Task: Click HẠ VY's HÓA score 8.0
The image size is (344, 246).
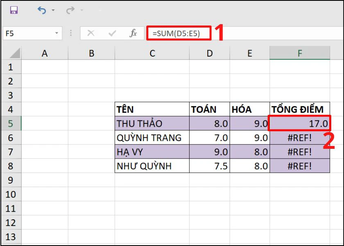Action: click(x=250, y=152)
